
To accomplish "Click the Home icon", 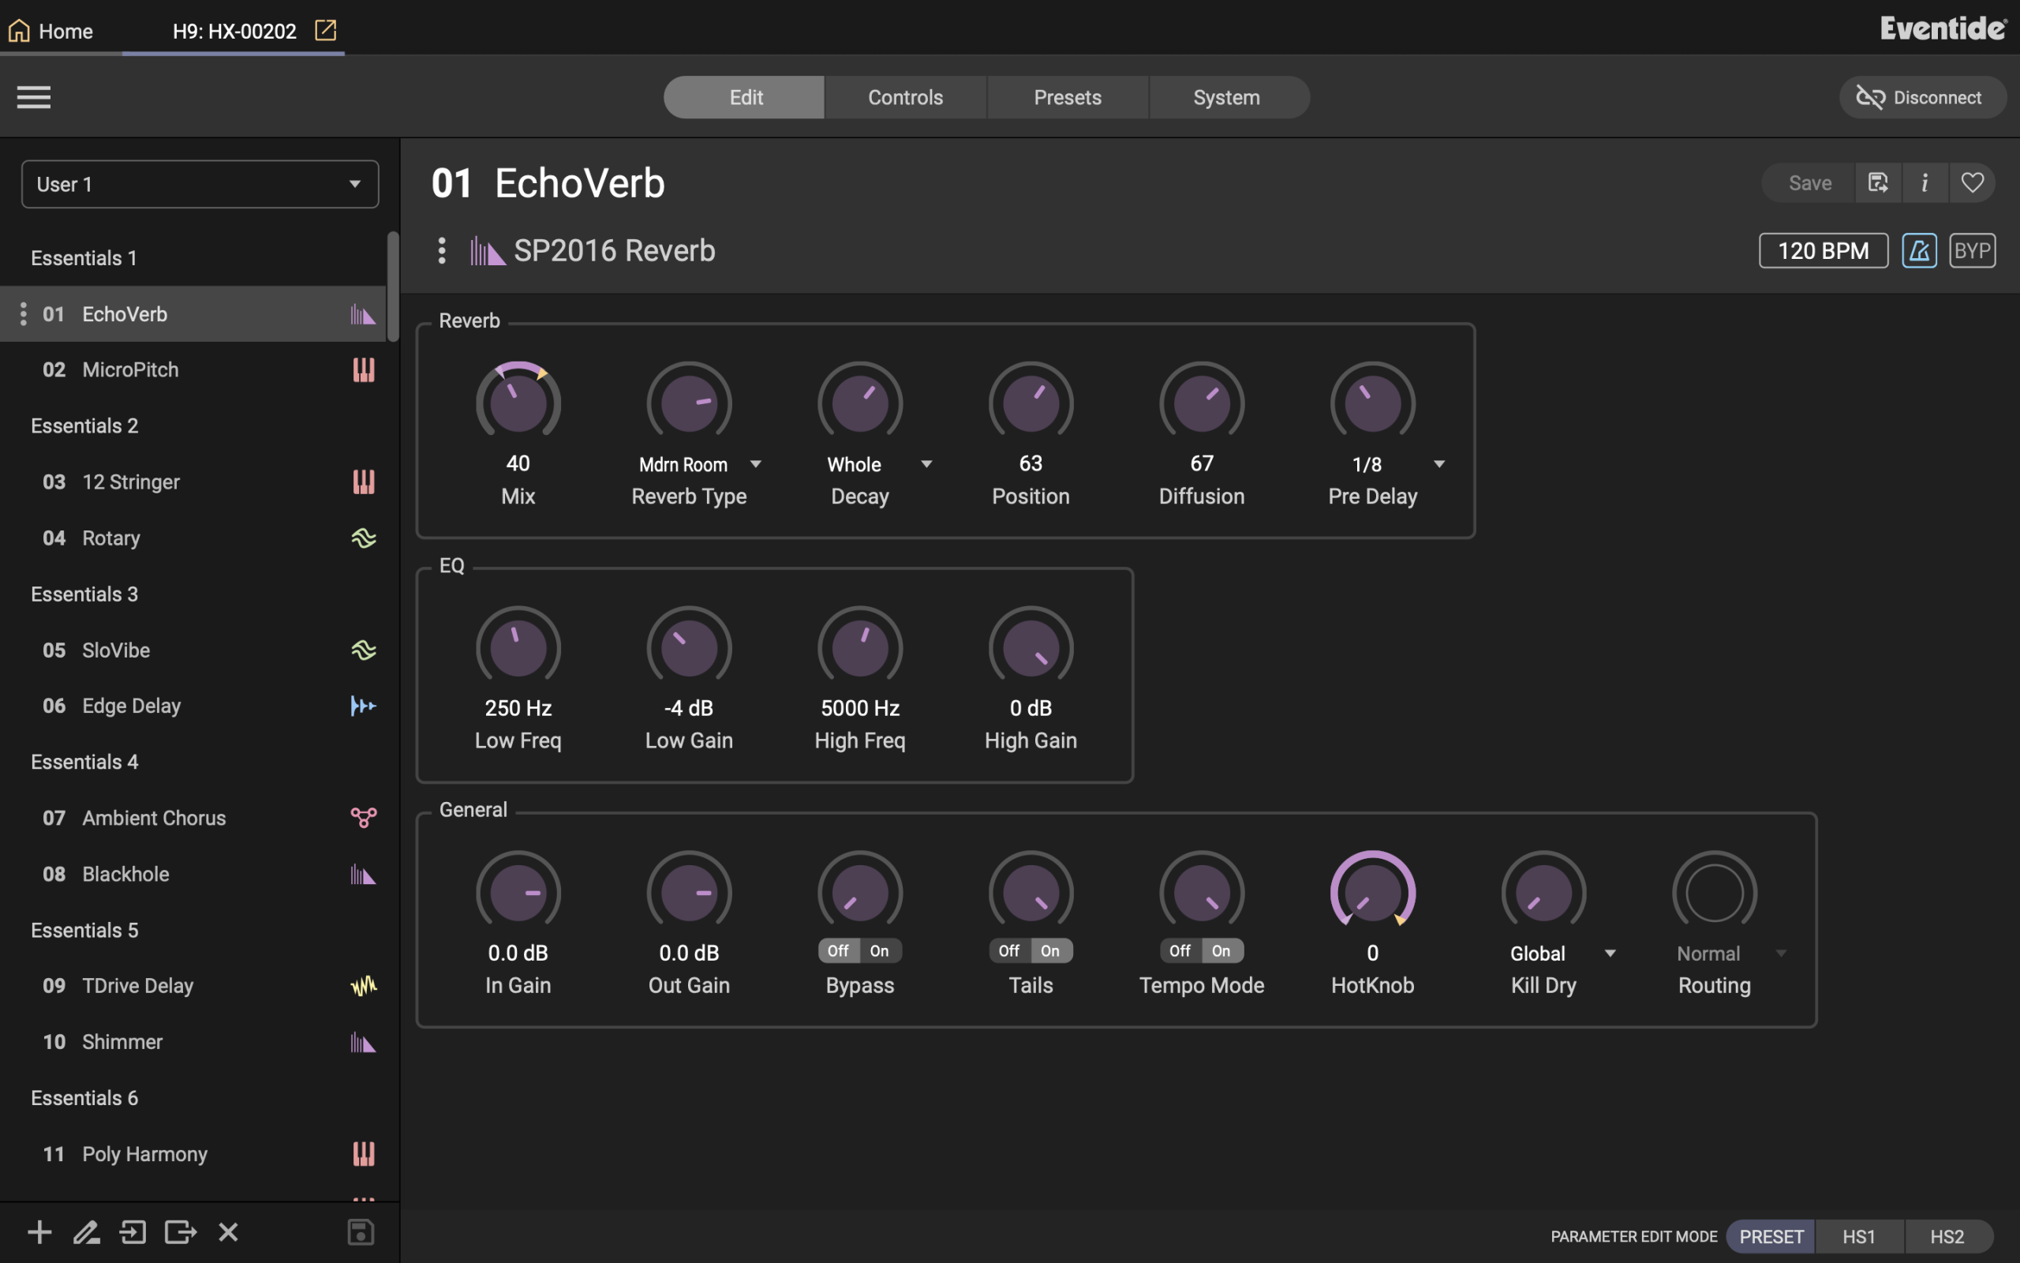I will point(19,31).
